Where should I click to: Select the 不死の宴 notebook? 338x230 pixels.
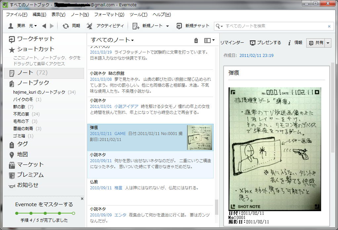coord(26,114)
